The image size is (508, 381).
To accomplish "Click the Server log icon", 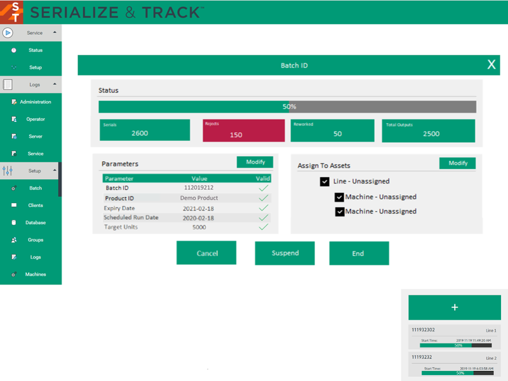I will (14, 137).
